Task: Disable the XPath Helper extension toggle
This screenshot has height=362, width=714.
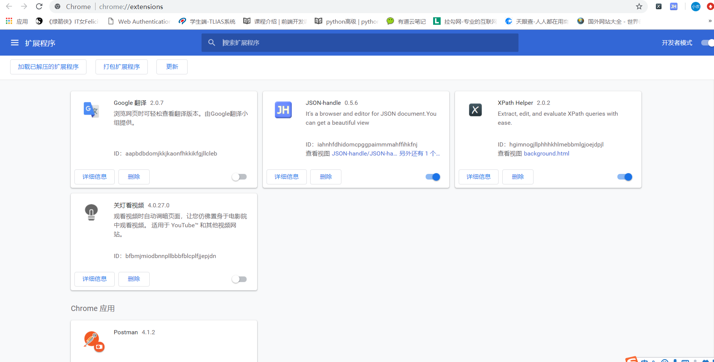Action: click(625, 177)
